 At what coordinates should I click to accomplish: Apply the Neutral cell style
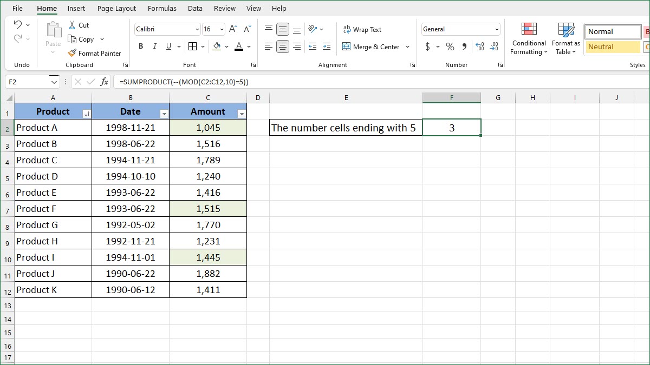pos(612,47)
